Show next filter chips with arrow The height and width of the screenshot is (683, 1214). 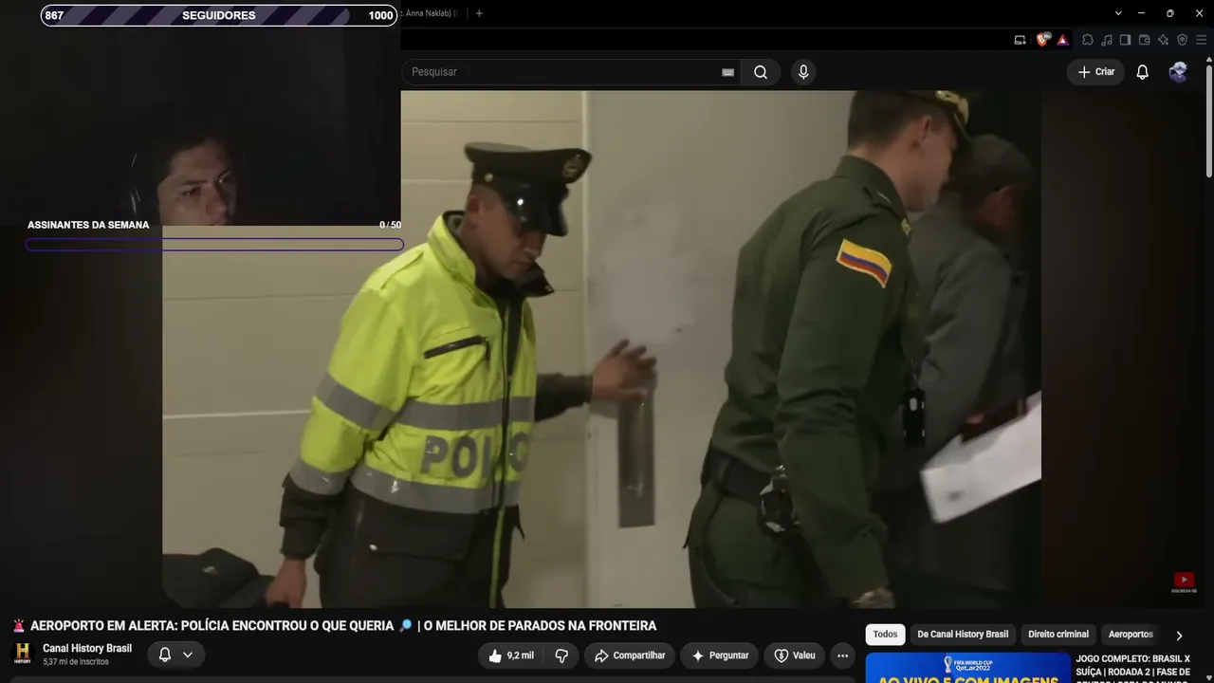tap(1179, 636)
